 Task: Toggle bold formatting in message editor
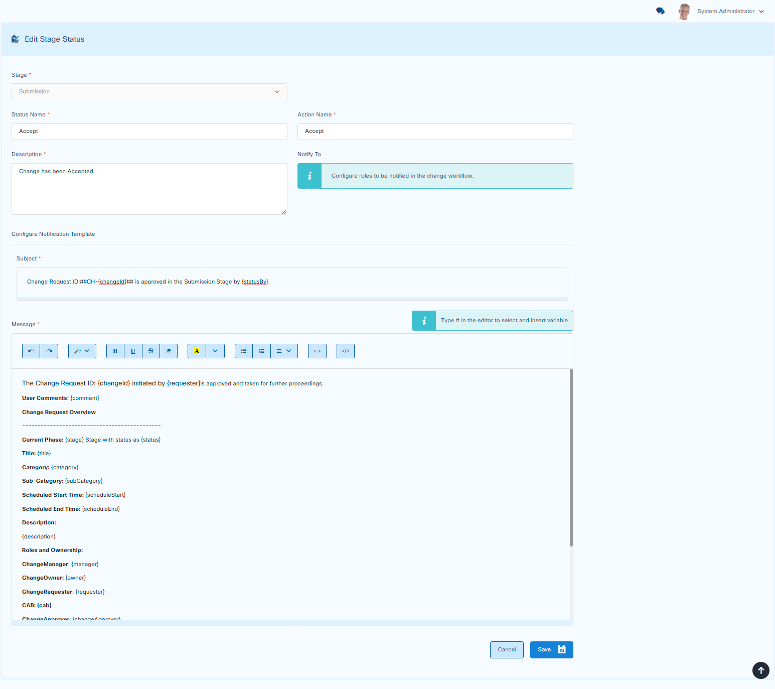(x=115, y=351)
